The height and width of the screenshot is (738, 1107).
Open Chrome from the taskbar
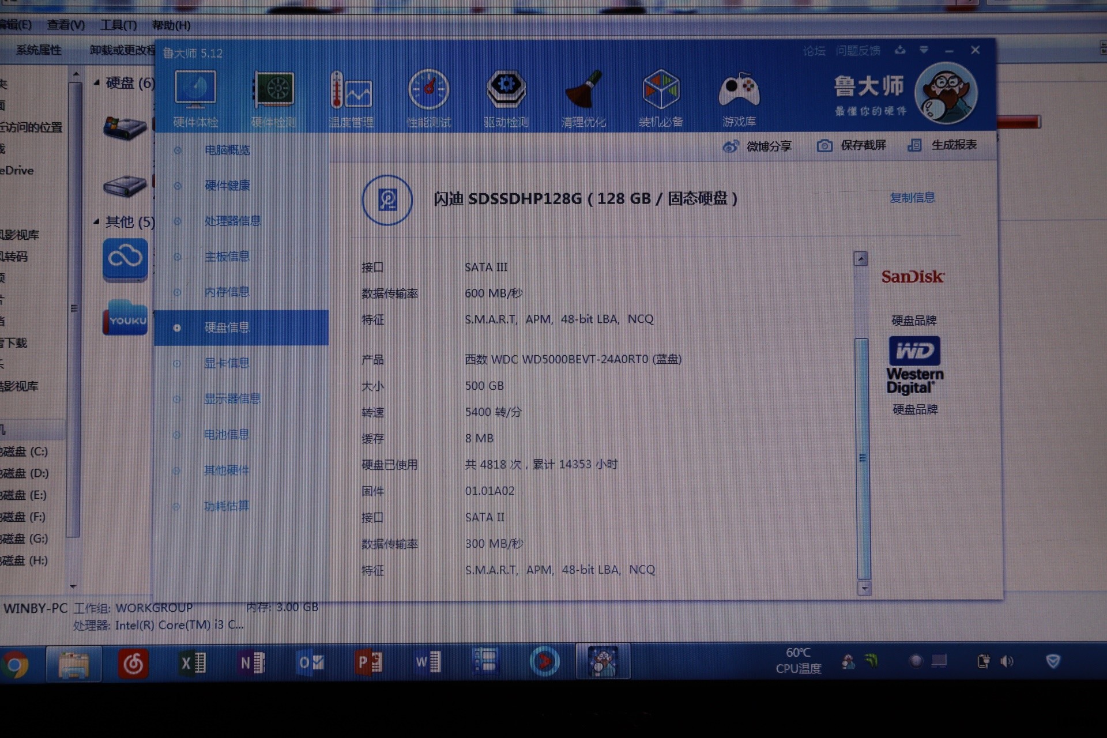coord(16,665)
